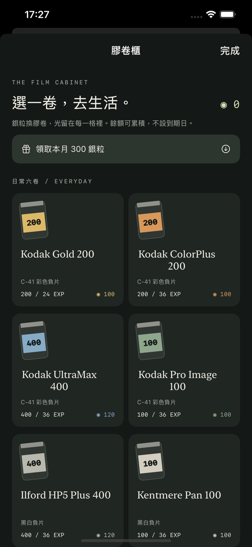Tap the 黑白負片 label under Kentmere Pan 100
Image resolution: width=252 pixels, height=547 pixels.
(x=149, y=523)
